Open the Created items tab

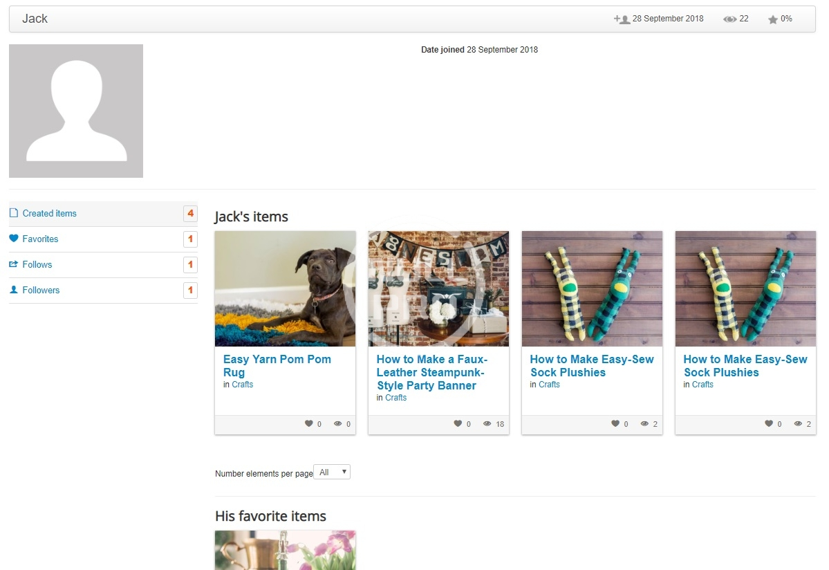point(49,214)
